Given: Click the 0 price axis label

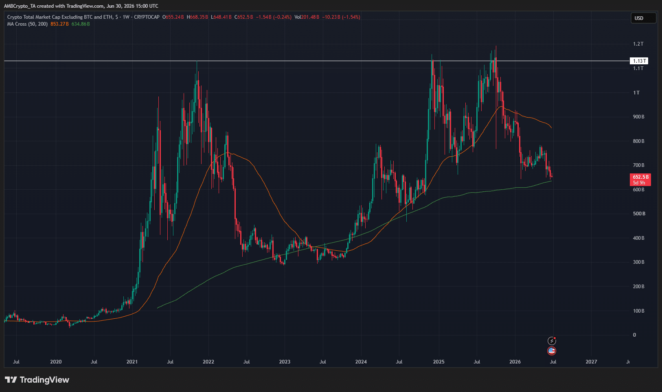Looking at the screenshot, I should (x=634, y=335).
